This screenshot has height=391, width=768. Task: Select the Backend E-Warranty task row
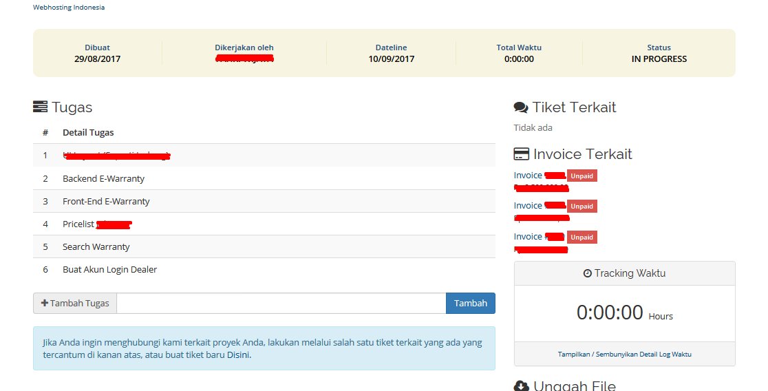103,178
